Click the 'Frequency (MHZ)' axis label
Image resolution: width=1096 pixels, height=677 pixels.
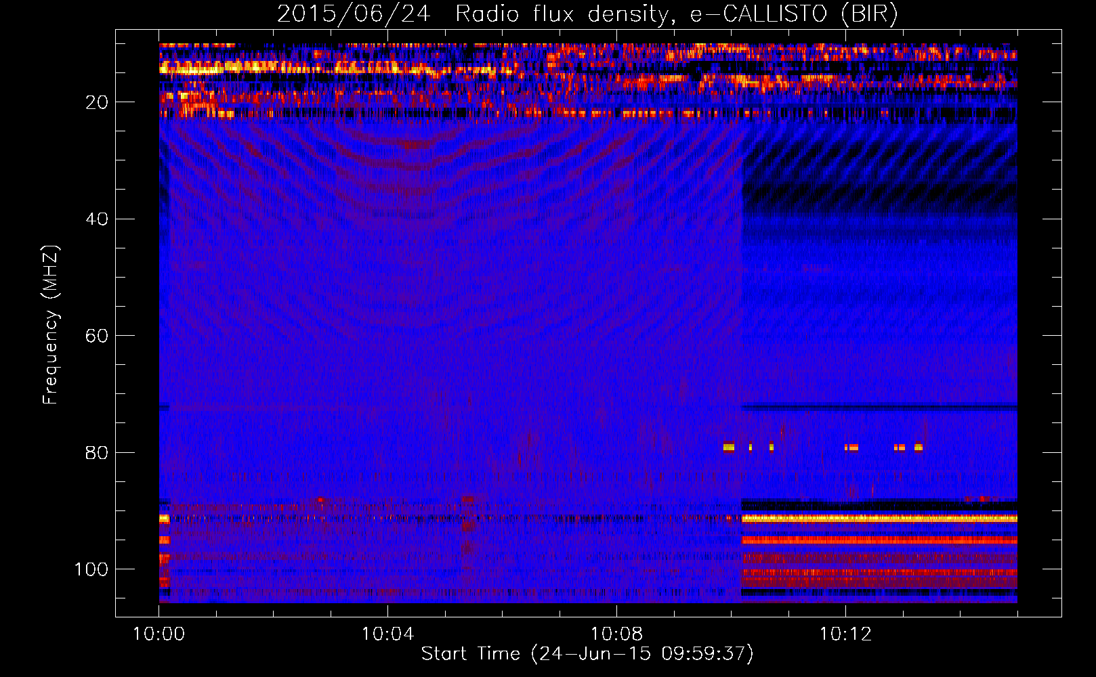(51, 325)
